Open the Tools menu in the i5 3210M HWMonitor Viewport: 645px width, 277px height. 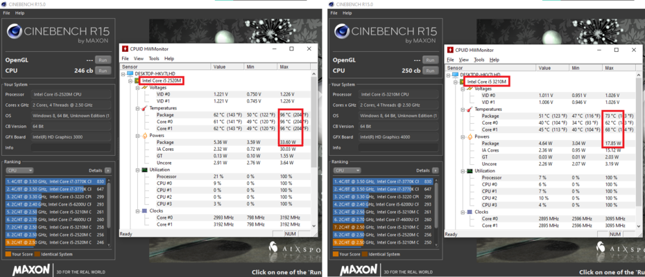(x=479, y=60)
